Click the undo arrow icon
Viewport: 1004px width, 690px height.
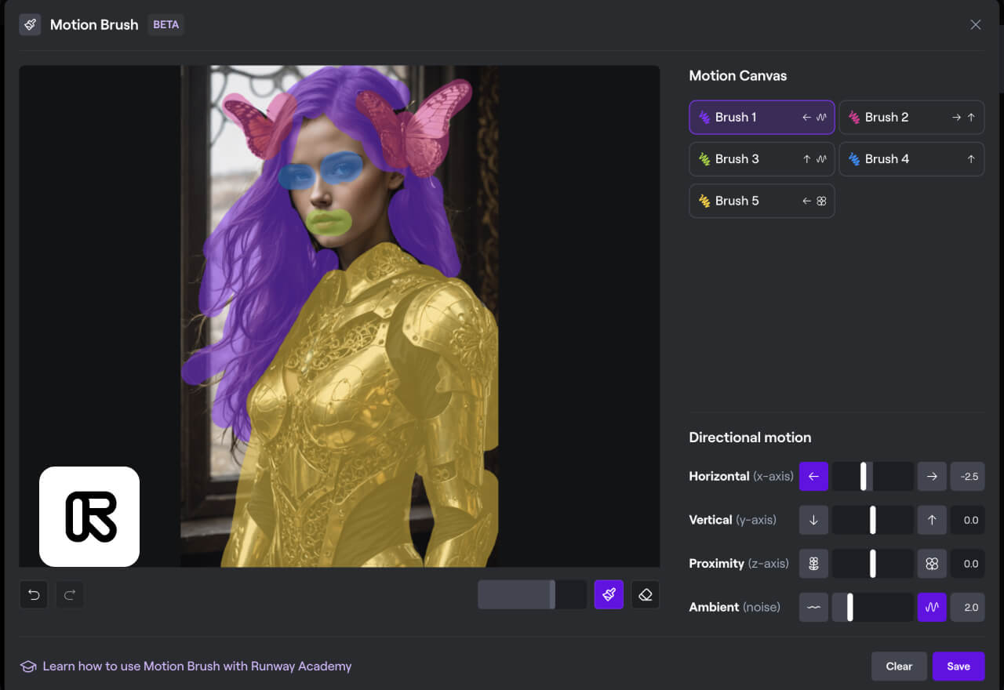pos(34,595)
